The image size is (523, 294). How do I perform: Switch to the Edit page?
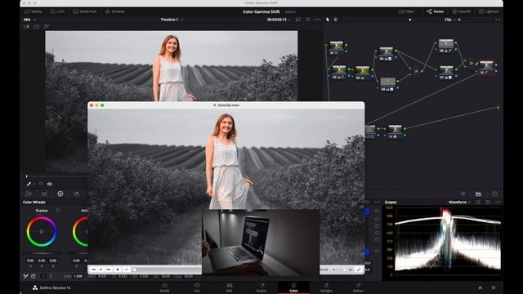(229, 287)
